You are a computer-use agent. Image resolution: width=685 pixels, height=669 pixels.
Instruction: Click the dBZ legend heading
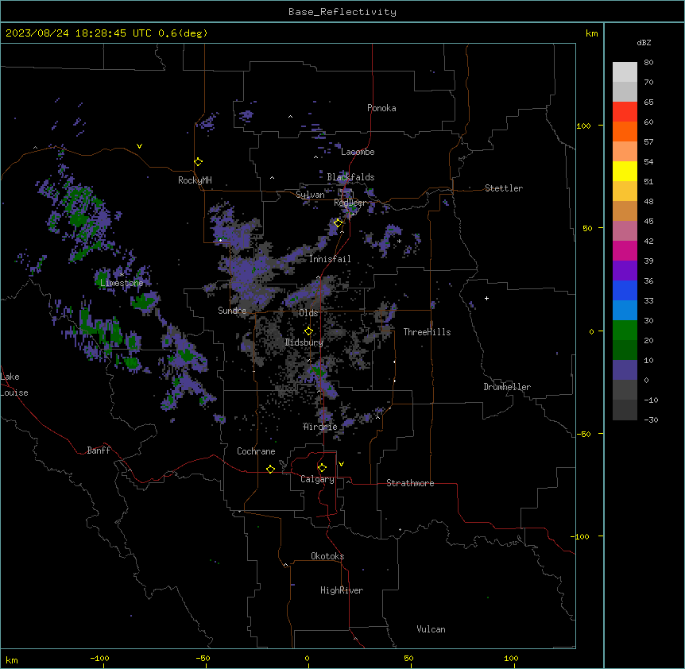tap(644, 43)
